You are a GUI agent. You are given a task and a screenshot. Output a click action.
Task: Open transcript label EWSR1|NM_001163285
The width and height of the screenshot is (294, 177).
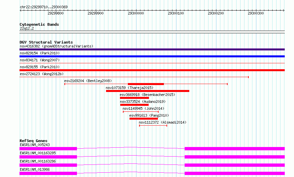[x=38, y=153]
